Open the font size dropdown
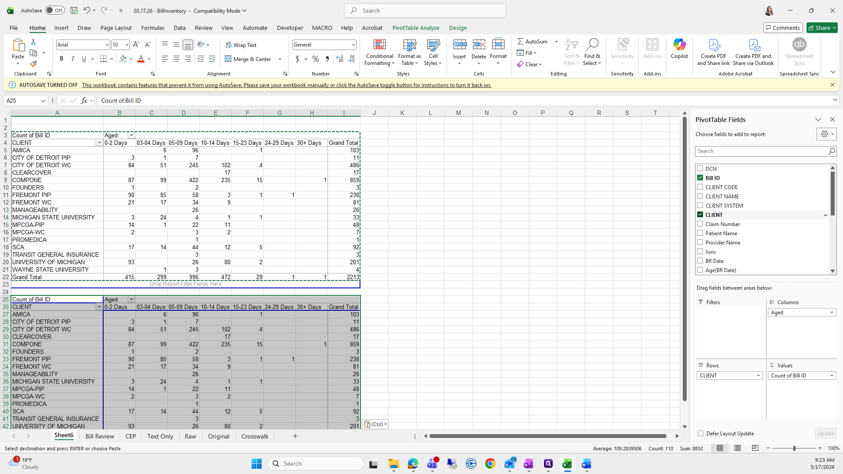 click(127, 45)
